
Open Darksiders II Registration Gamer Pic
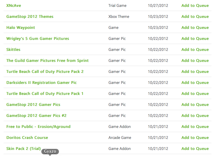coord(41,83)
